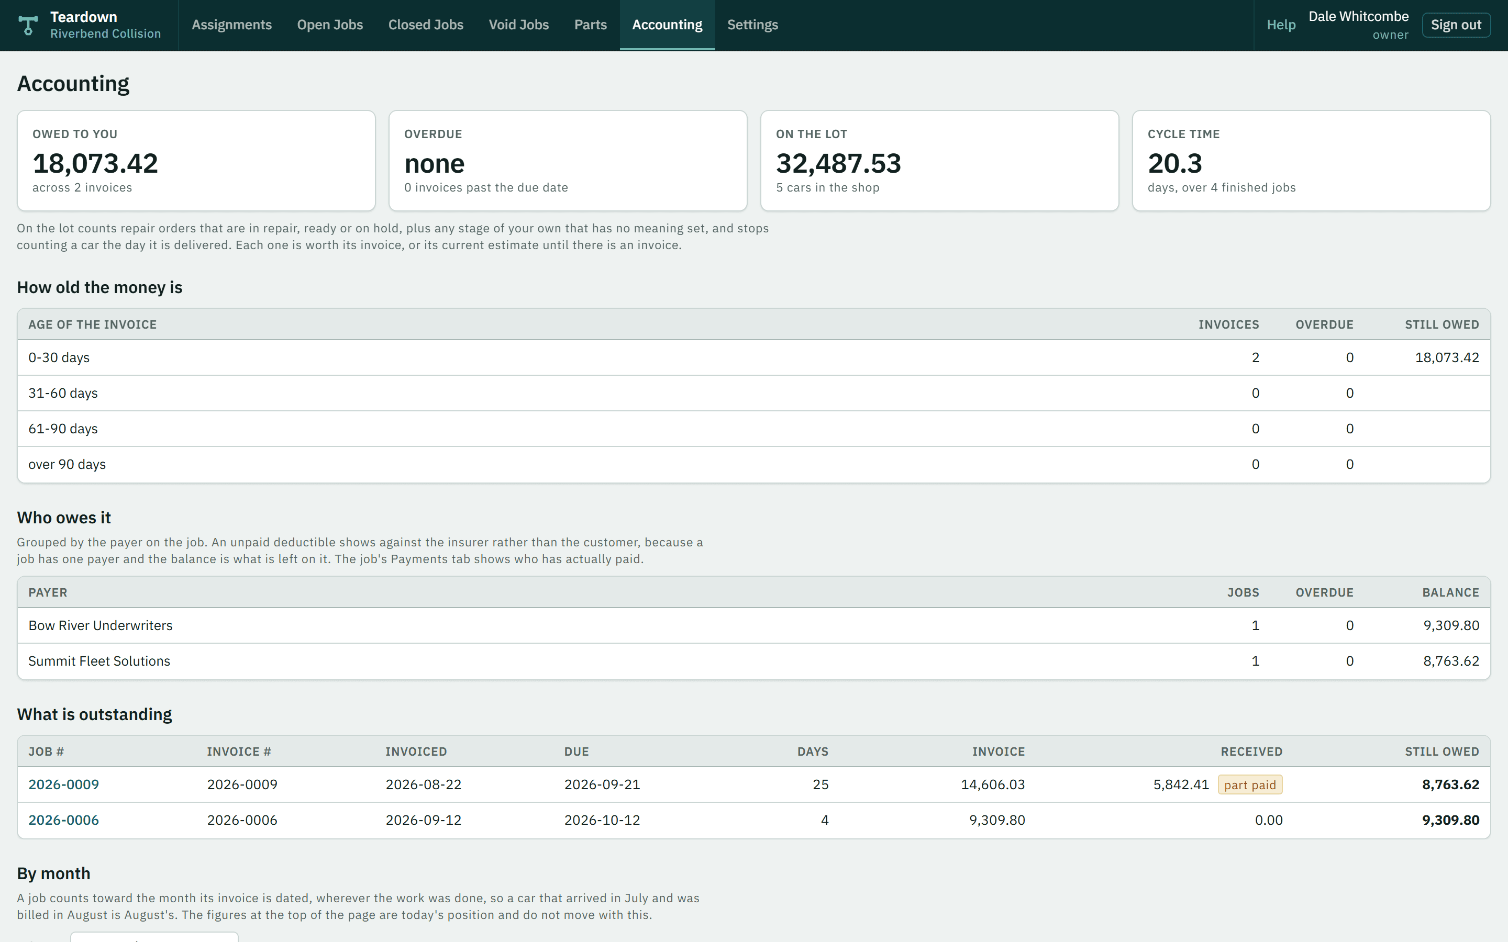Click the received amount 5,842.41

pos(1181,784)
